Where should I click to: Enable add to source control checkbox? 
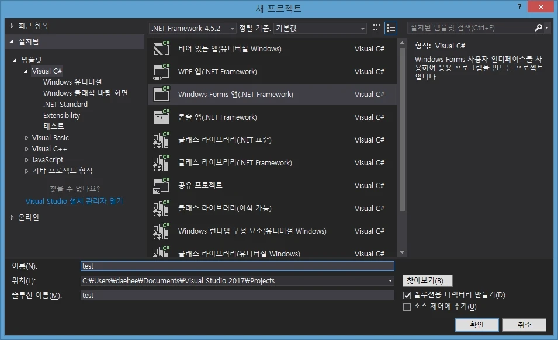(x=407, y=307)
